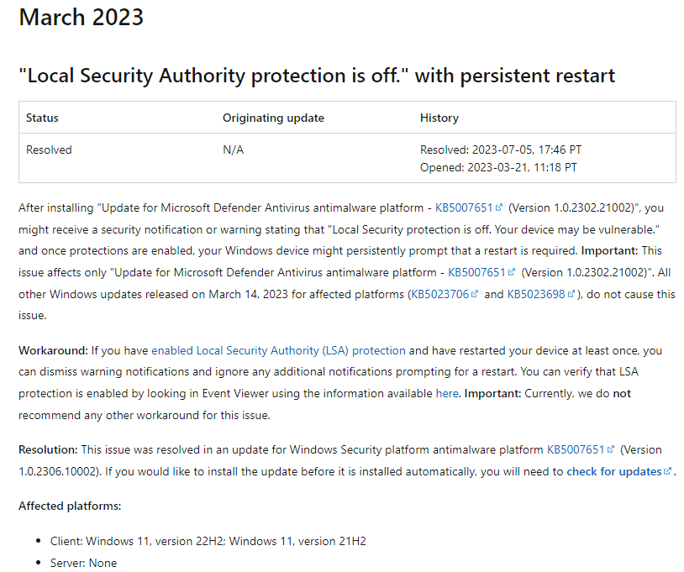The height and width of the screenshot is (572, 684).
Task: Open the 'check for updates' link
Action: tap(614, 472)
